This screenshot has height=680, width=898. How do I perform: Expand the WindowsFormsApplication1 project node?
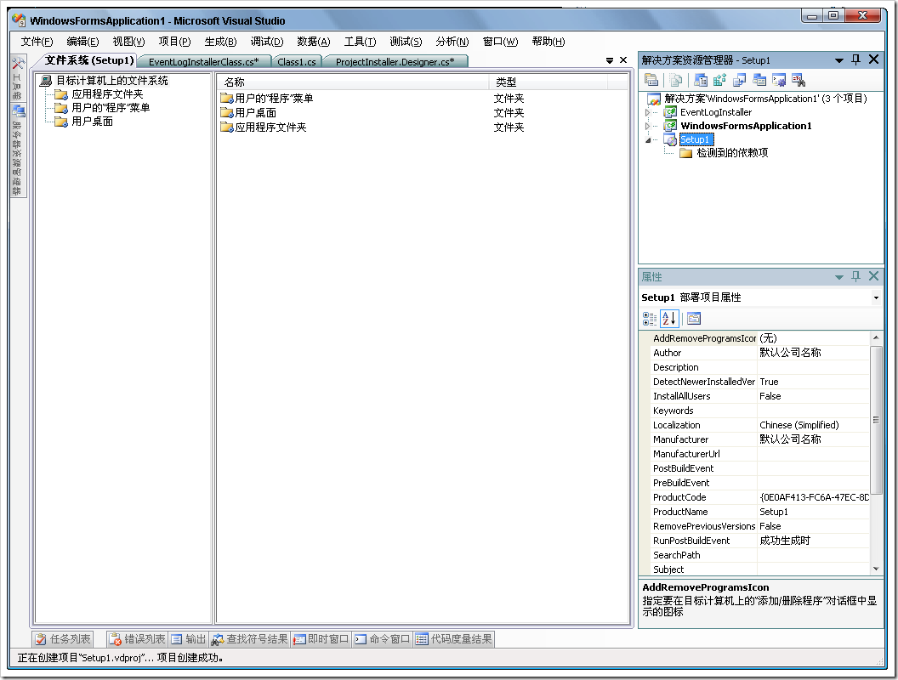click(648, 126)
